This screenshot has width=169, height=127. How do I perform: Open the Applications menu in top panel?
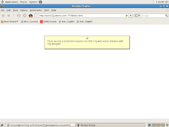click(x=11, y=2)
